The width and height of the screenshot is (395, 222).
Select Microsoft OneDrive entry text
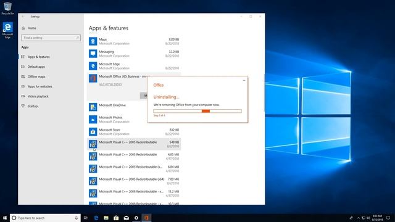(112, 105)
